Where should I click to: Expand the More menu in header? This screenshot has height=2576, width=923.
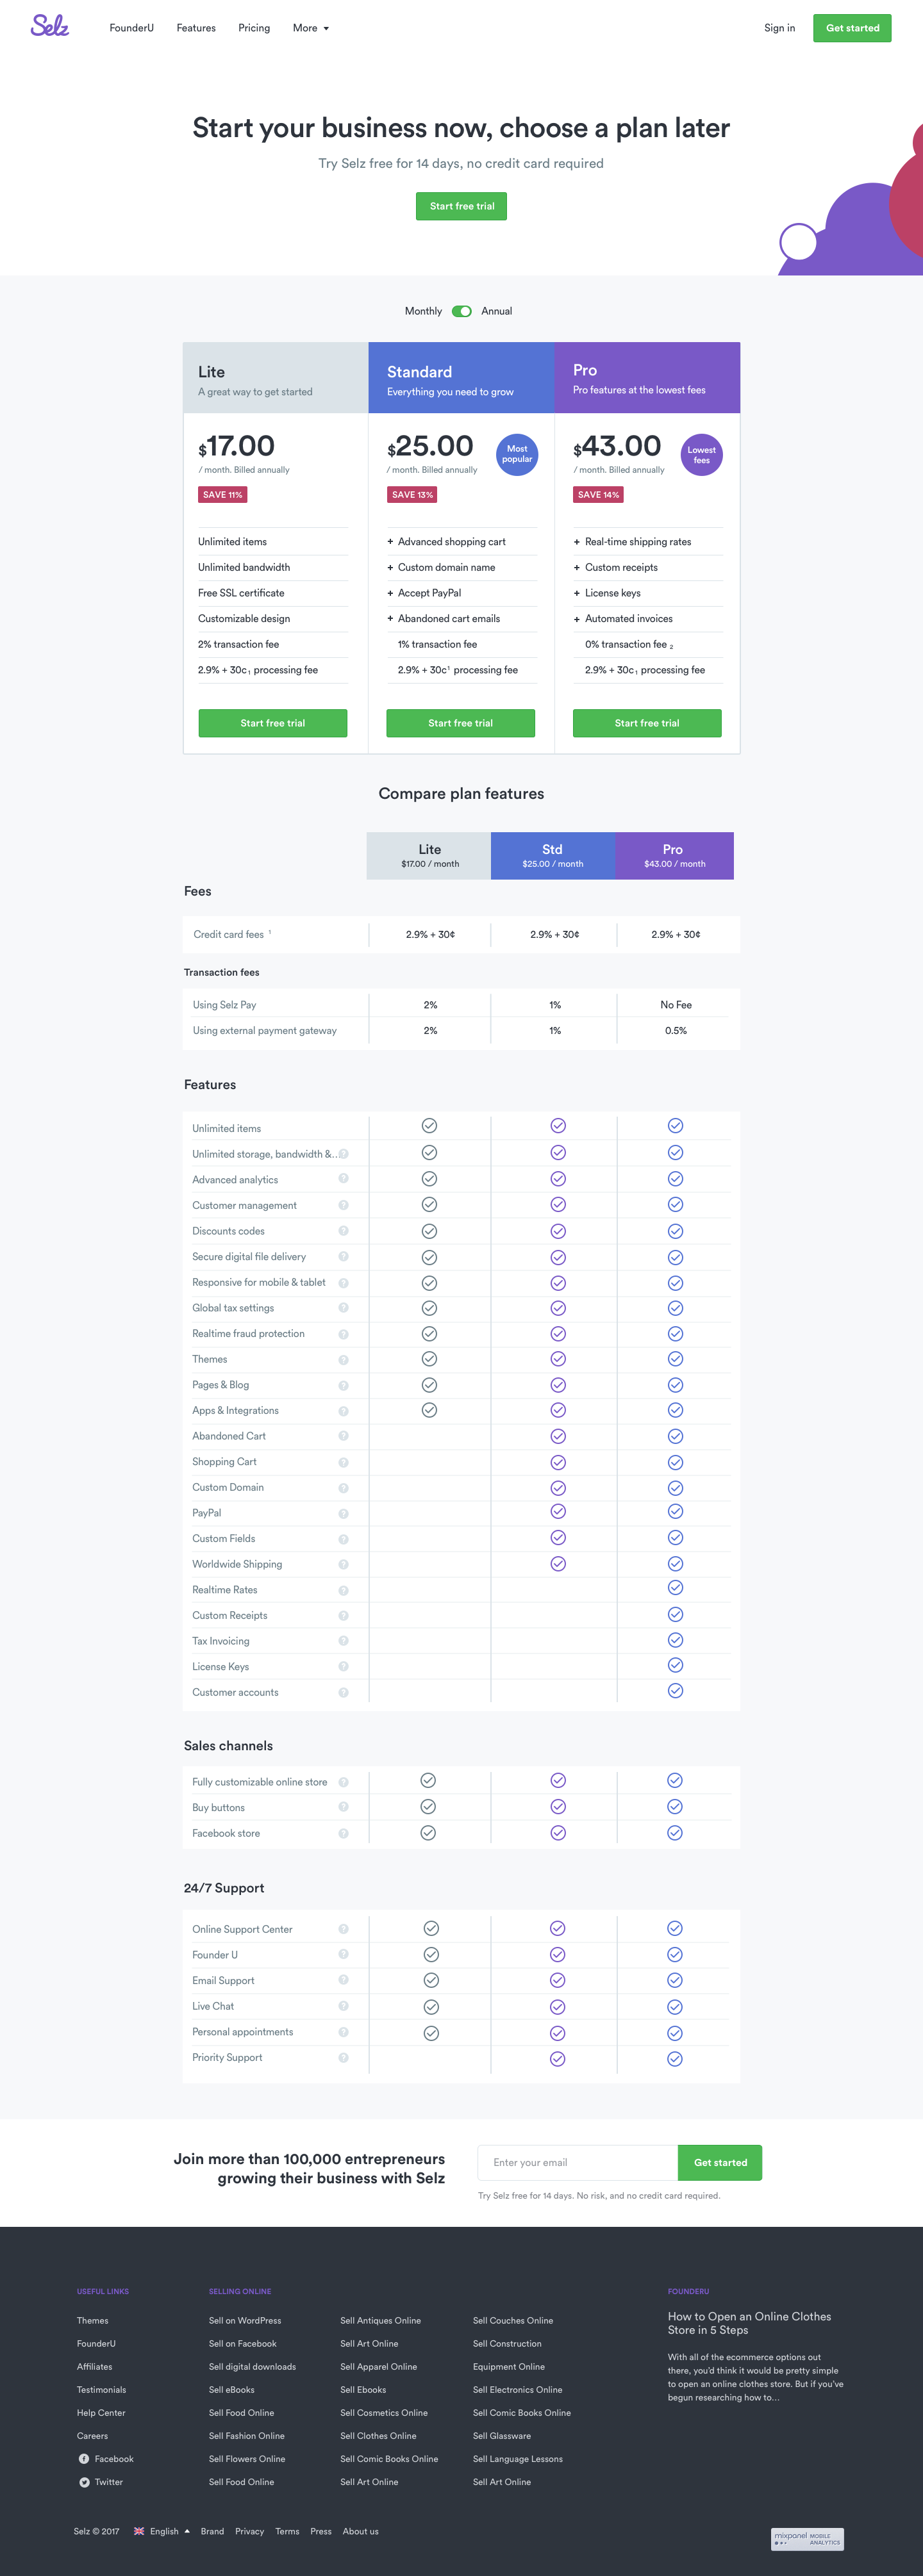(x=311, y=28)
